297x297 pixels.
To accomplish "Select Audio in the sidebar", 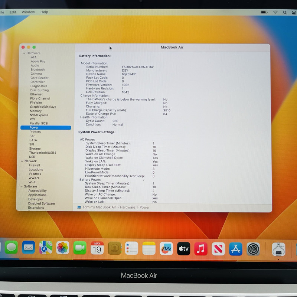I will coord(35,66).
